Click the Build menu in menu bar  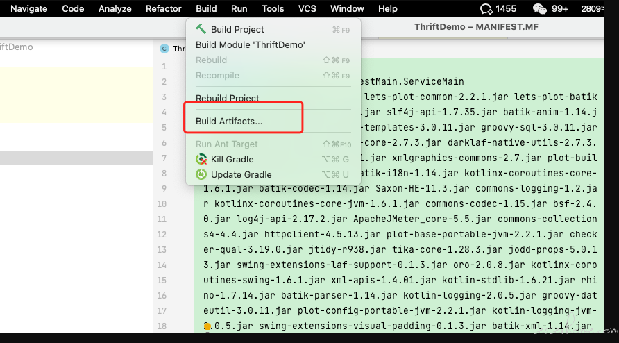point(206,9)
